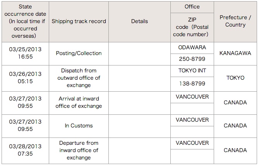Select the 03/28/2013 07:35 date cell
Image resolution: width=259 pixels, height=166 pixels.
coord(25,150)
